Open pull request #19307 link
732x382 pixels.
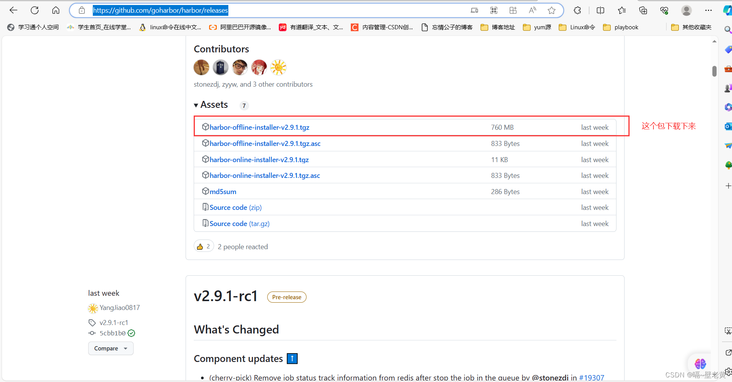[x=591, y=378]
